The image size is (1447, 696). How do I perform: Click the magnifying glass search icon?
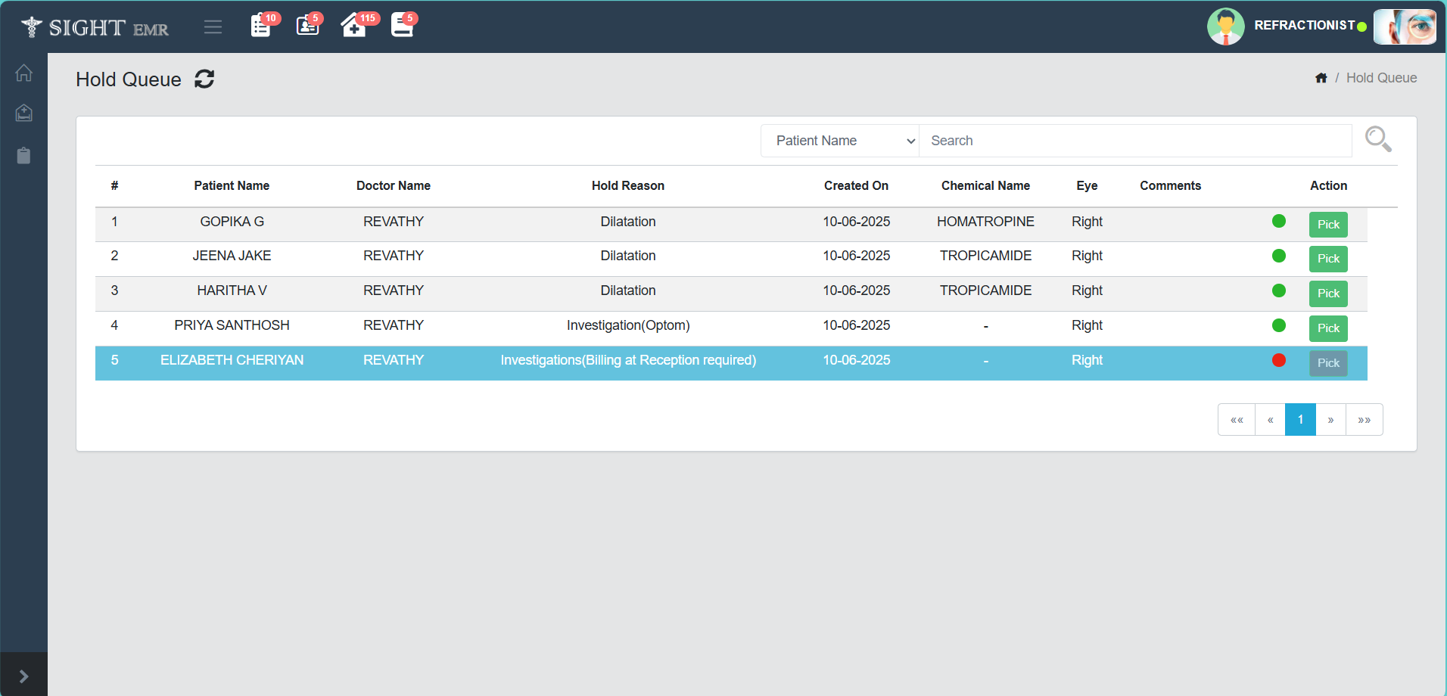click(1377, 139)
